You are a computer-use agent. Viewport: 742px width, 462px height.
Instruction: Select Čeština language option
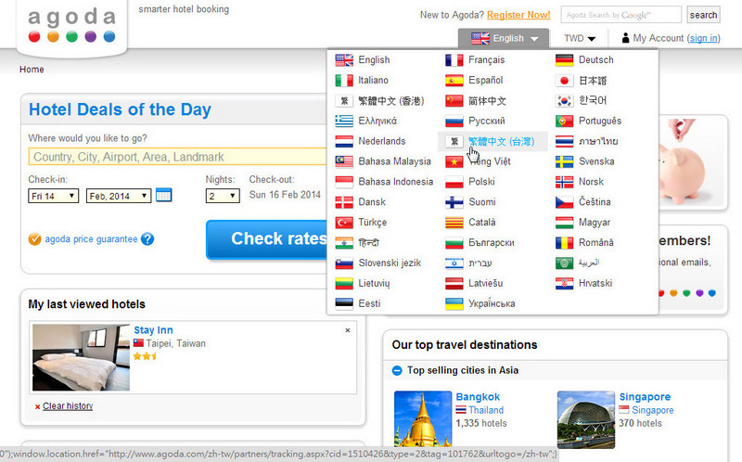(x=595, y=202)
